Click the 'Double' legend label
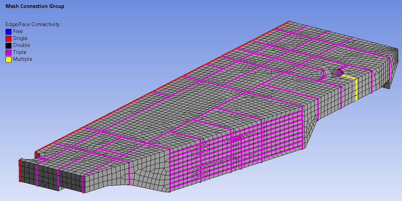The height and width of the screenshot is (201, 402). (x=22, y=45)
